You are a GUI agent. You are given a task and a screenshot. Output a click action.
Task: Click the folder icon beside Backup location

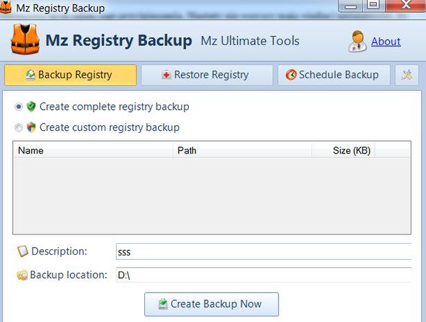tap(22, 275)
